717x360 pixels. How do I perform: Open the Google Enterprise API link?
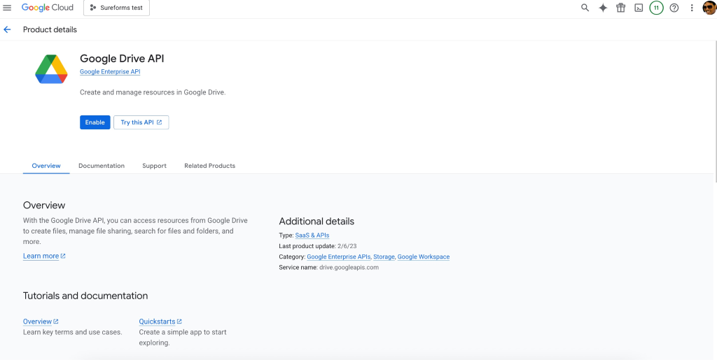click(110, 71)
